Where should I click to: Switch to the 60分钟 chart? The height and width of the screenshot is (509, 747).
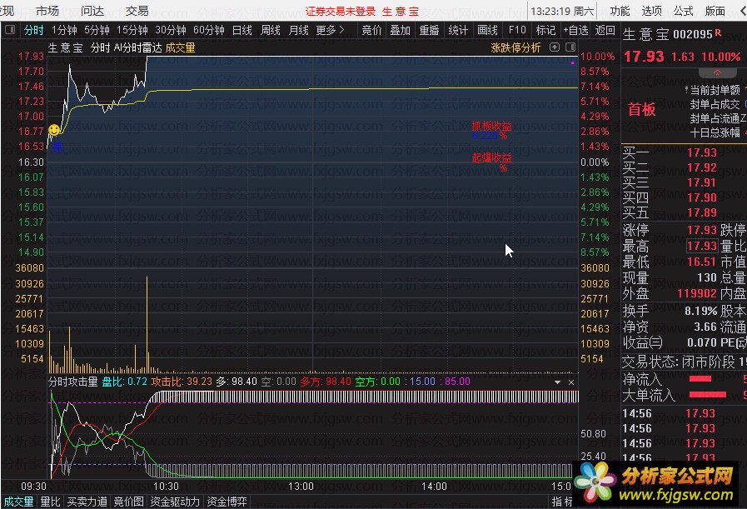(209, 31)
